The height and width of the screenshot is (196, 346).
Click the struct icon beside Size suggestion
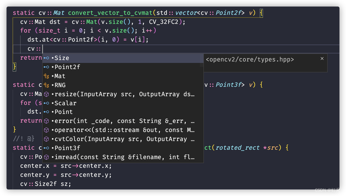coord(46,58)
